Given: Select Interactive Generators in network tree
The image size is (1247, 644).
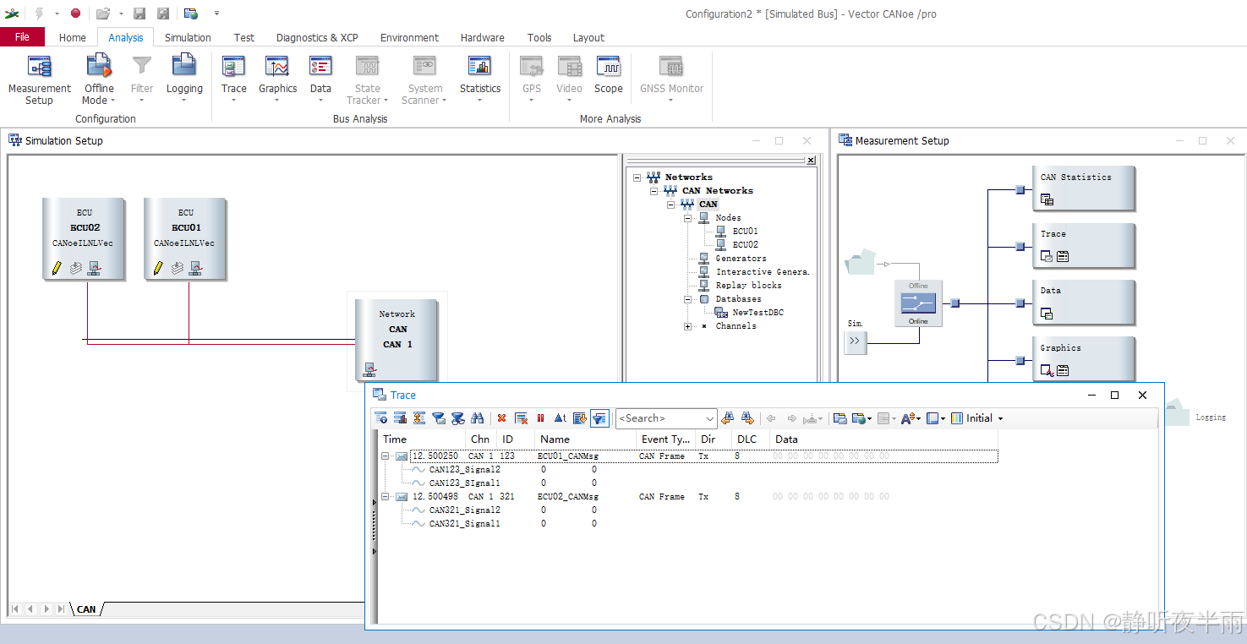Looking at the screenshot, I should (763, 272).
